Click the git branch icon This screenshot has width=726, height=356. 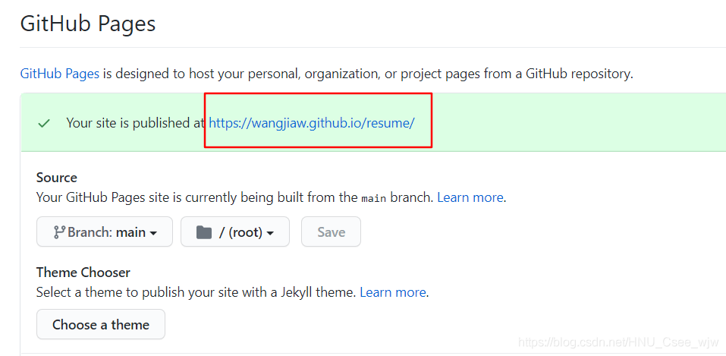[x=58, y=232]
